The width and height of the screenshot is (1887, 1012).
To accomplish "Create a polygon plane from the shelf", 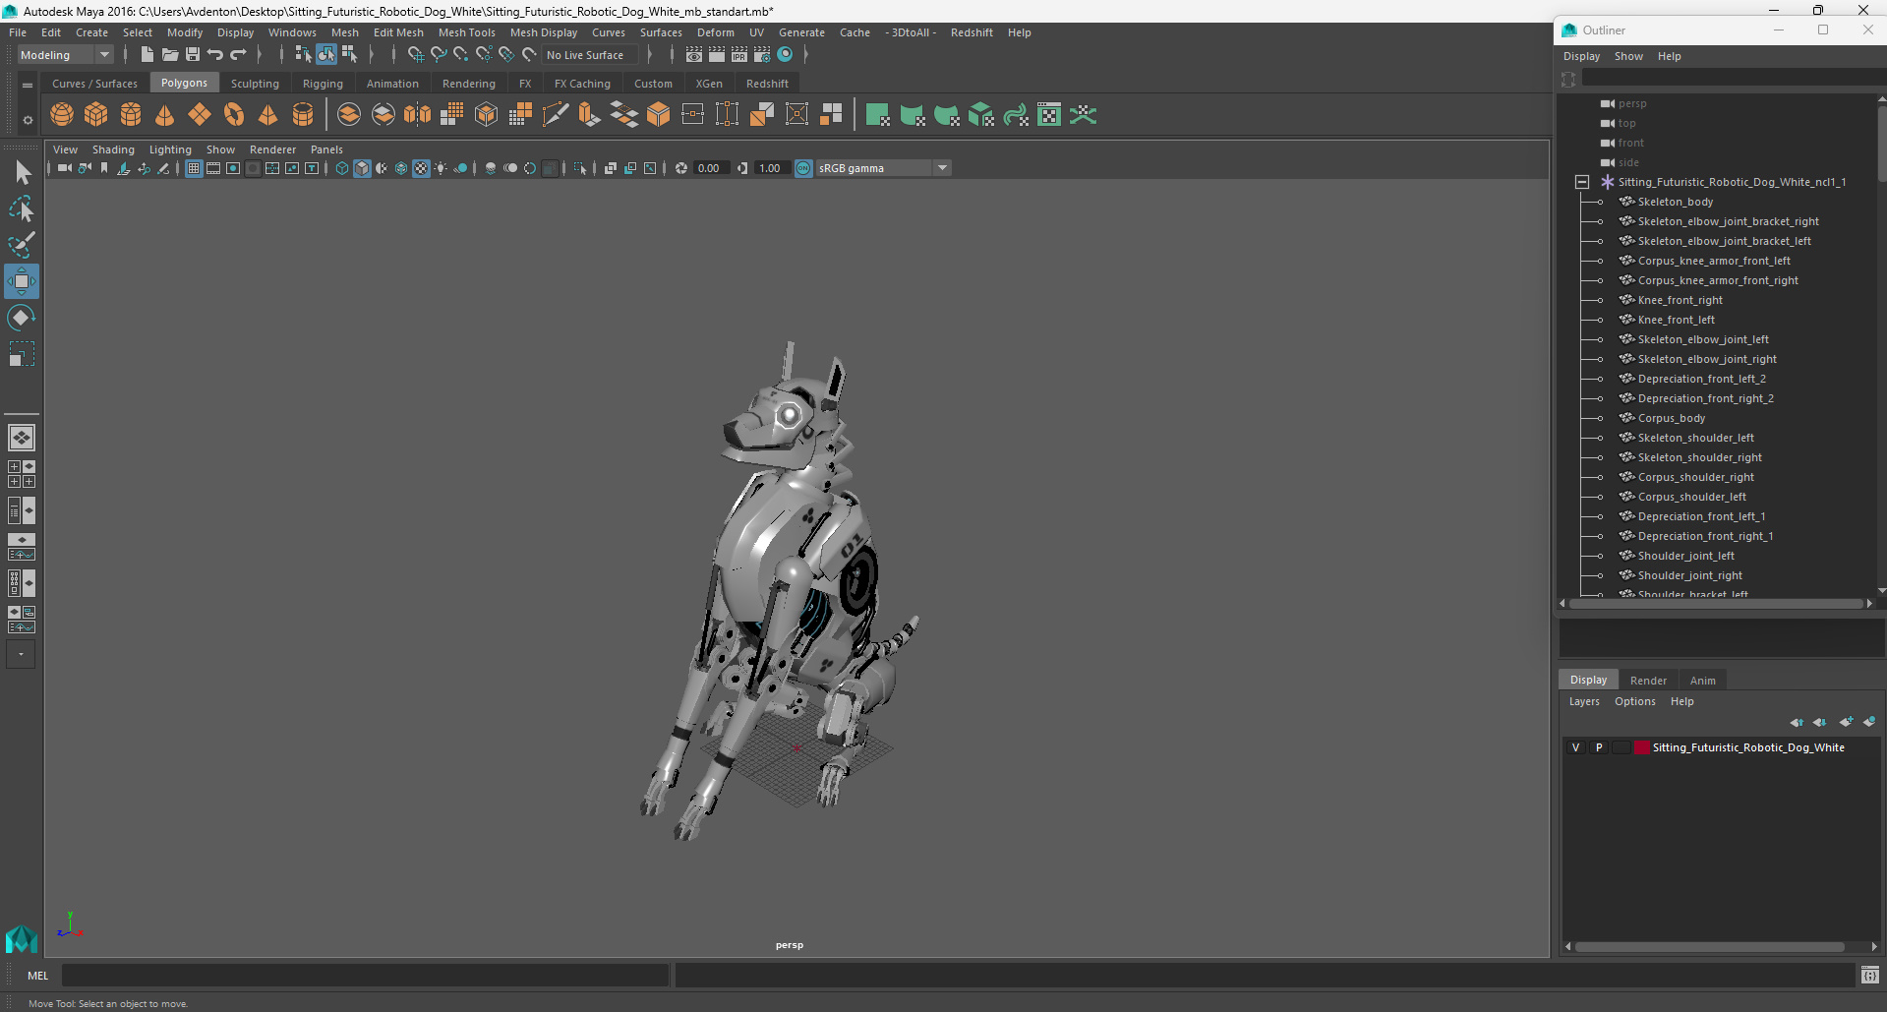I will [x=200, y=115].
